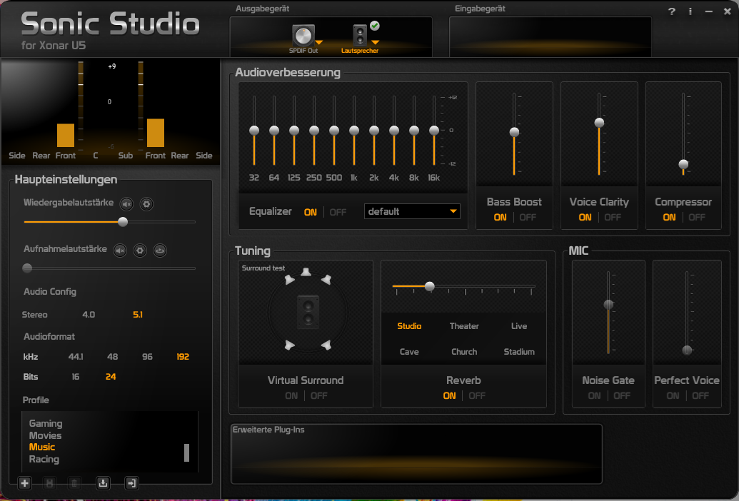Save the profile with disk icon
Image resolution: width=739 pixels, height=501 pixels.
pyautogui.click(x=49, y=483)
